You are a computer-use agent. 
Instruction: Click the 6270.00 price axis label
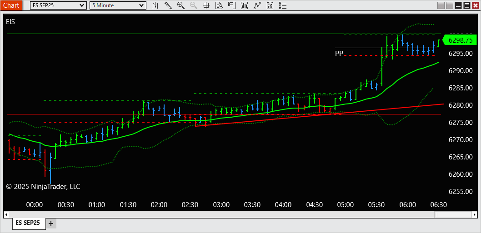pyautogui.click(x=461, y=140)
